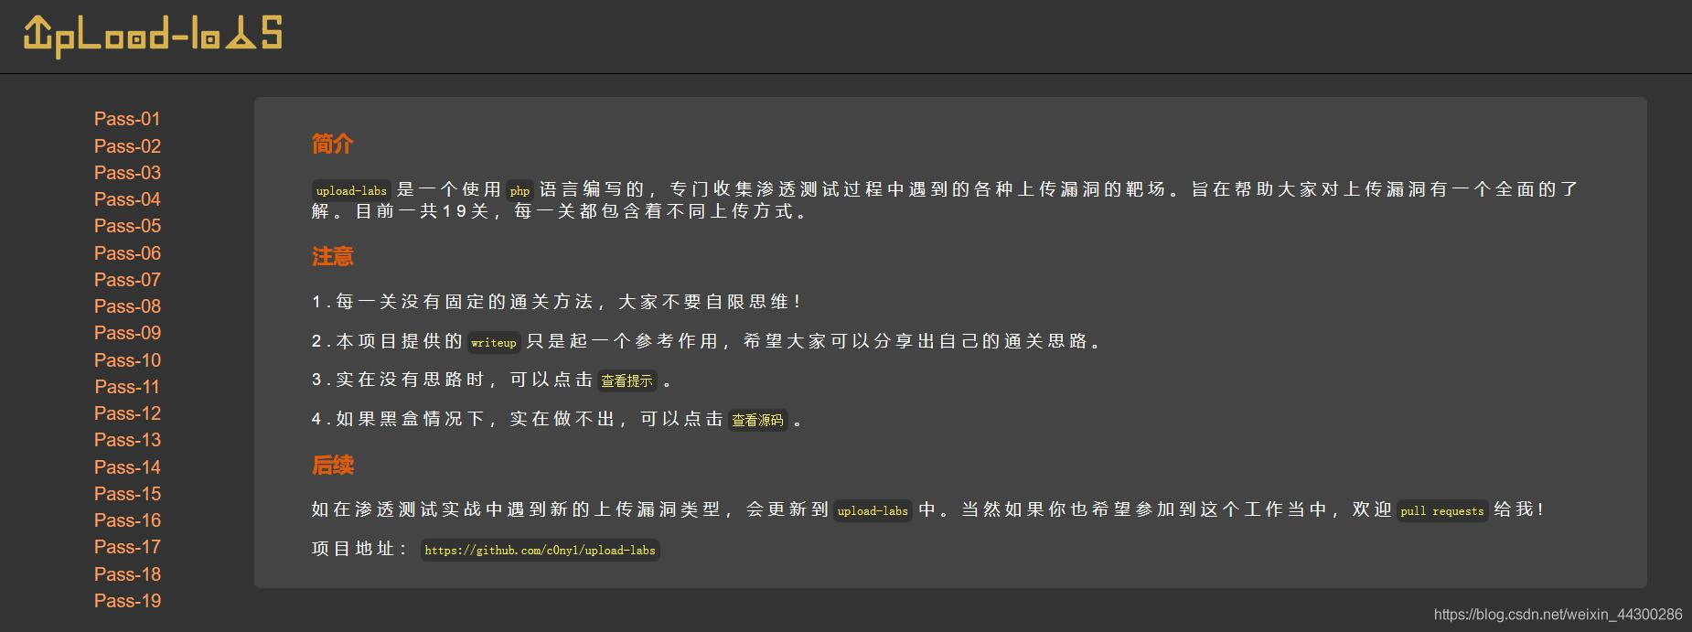Viewport: 1692px width, 632px height.
Task: Select Pass-02 from the level list
Action: pos(127,146)
